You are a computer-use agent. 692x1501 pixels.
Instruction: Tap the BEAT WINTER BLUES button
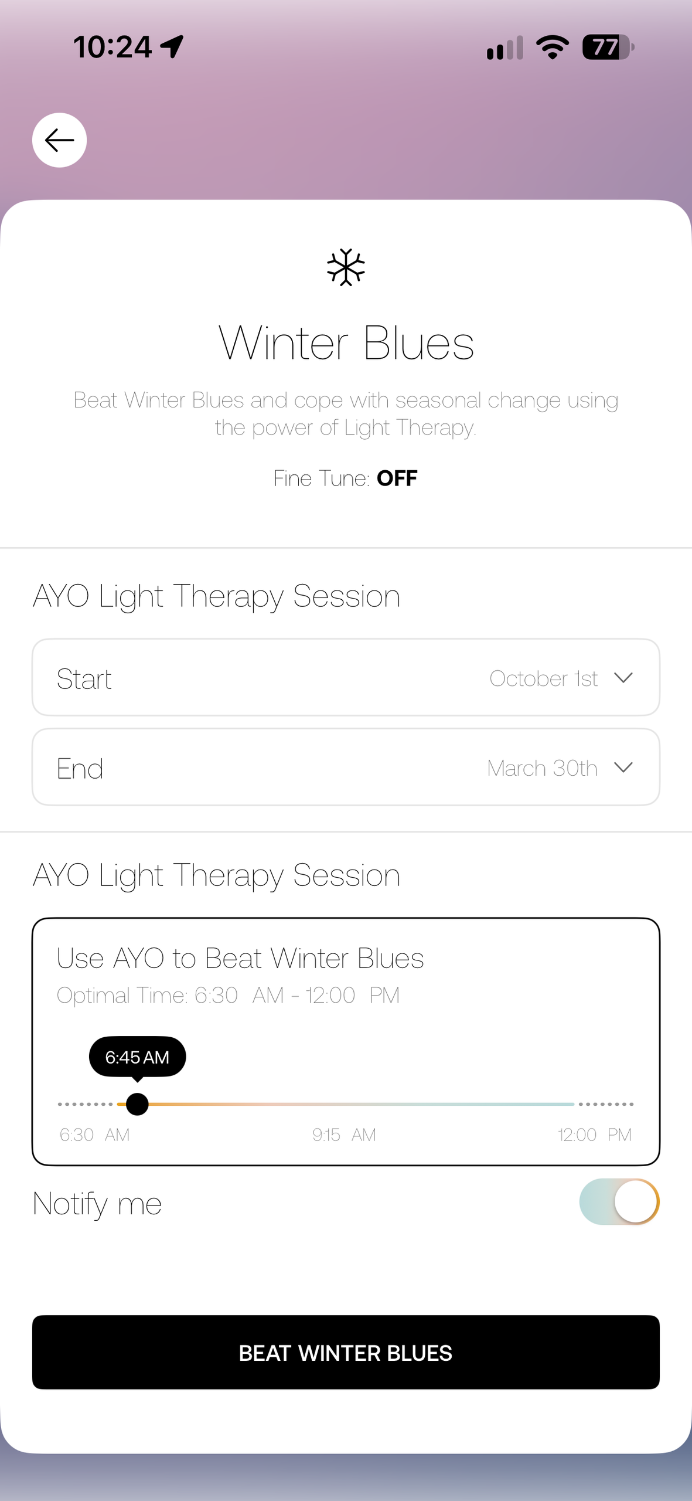pyautogui.click(x=346, y=1352)
